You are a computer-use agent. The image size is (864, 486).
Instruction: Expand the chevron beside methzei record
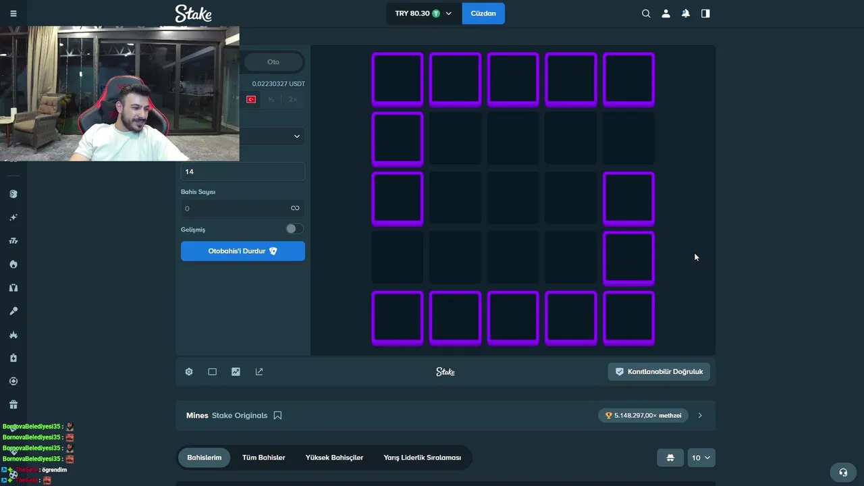pyautogui.click(x=700, y=416)
